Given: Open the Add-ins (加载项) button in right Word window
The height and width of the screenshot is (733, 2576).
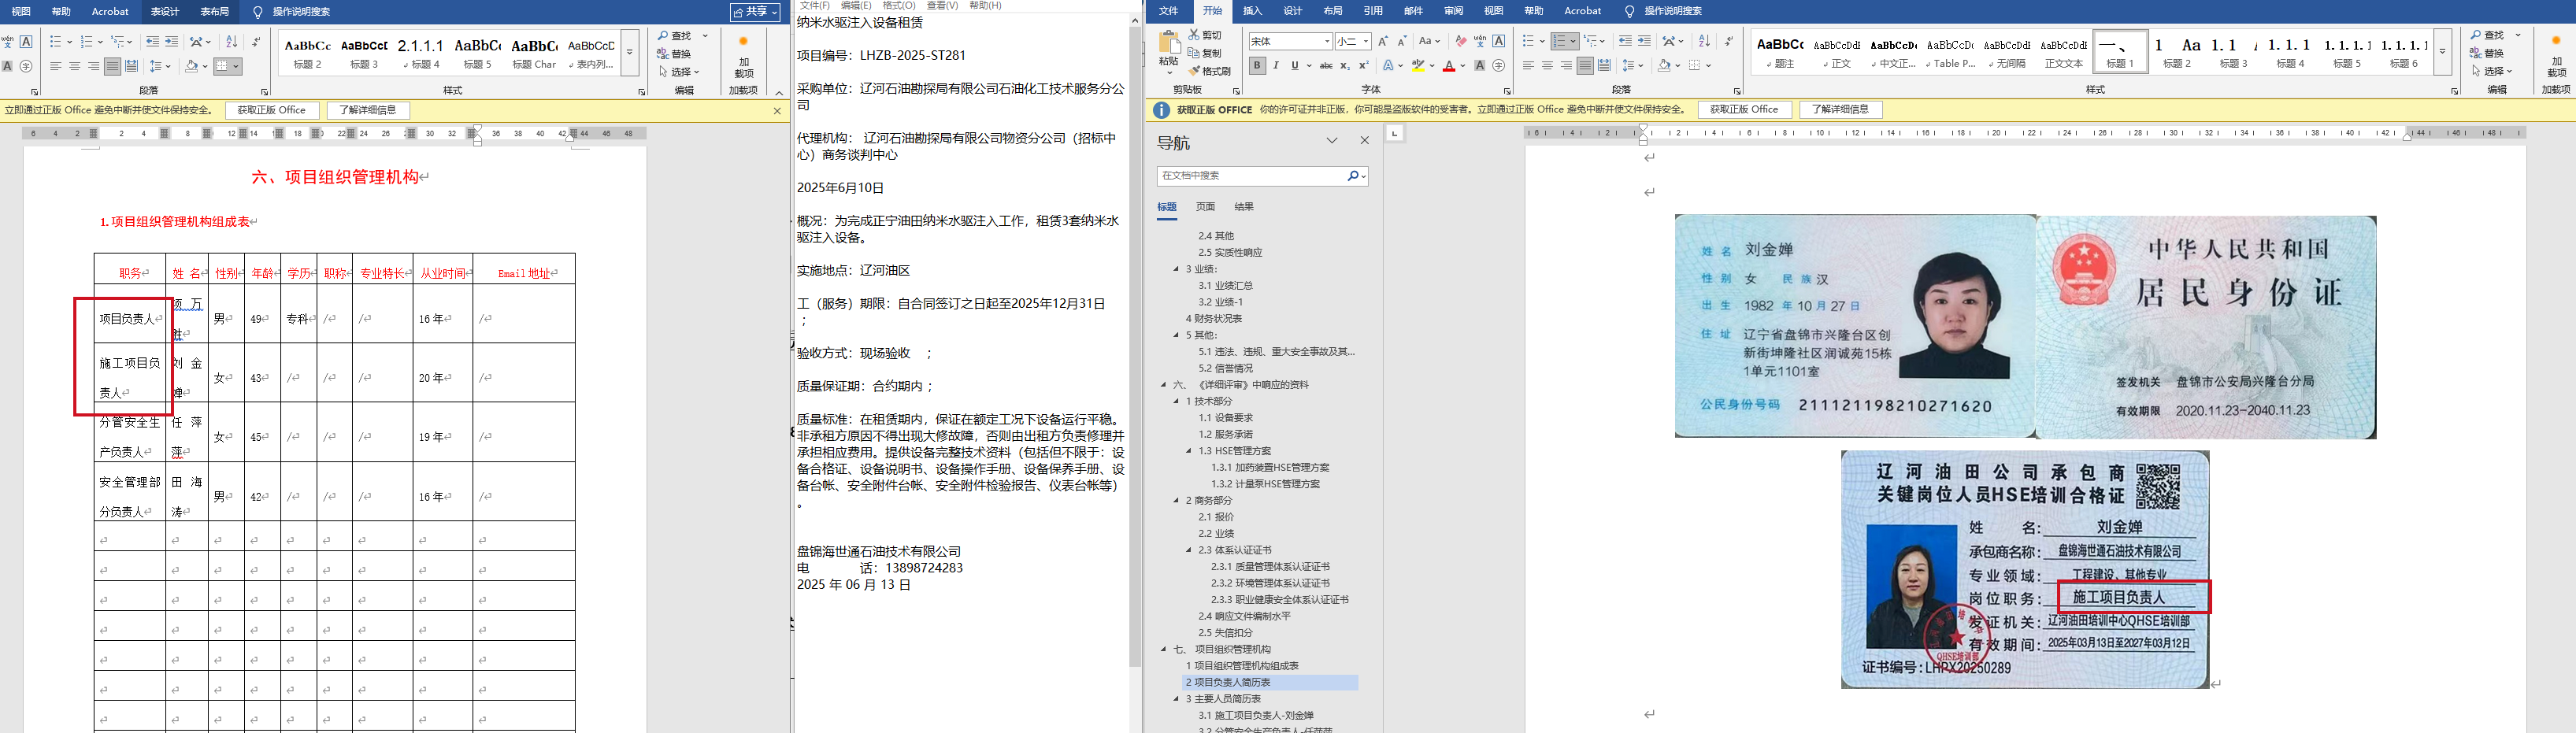Looking at the screenshot, I should click(x=2556, y=55).
